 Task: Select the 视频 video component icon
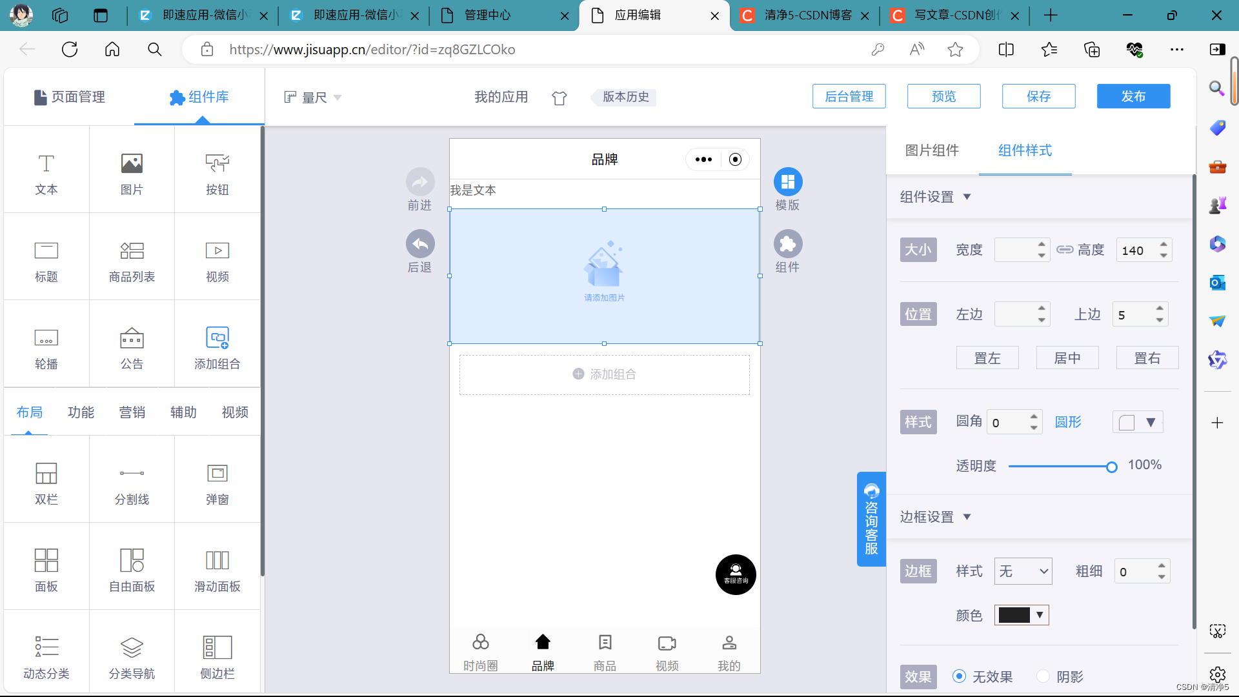tap(217, 251)
